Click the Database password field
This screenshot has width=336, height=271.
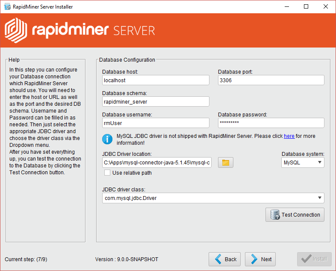tap(271, 123)
